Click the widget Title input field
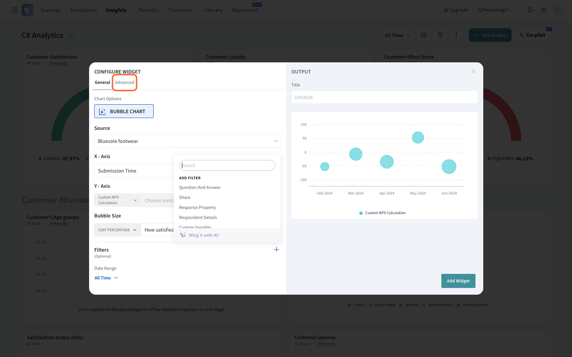 tap(384, 97)
